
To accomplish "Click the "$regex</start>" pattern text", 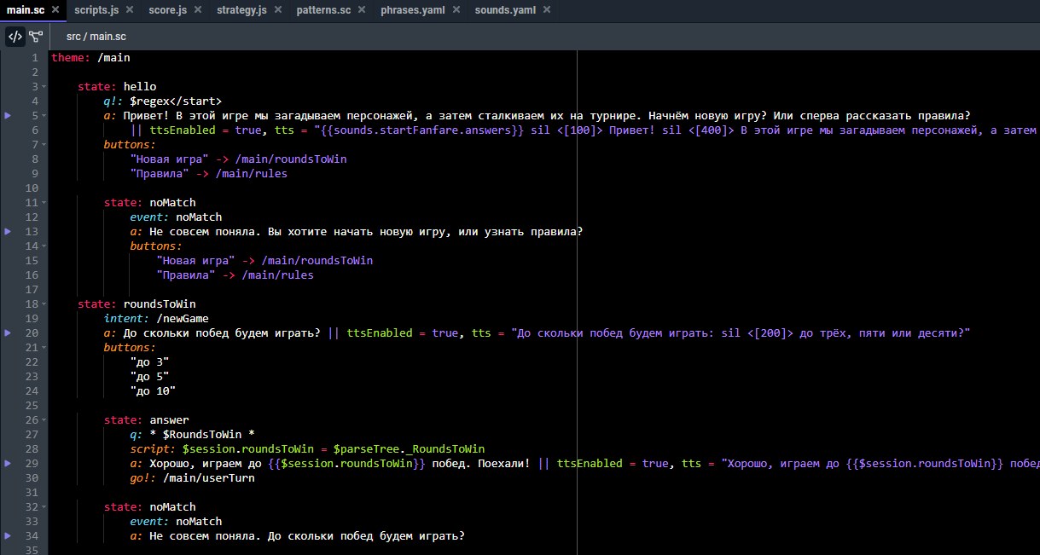I will [x=176, y=101].
